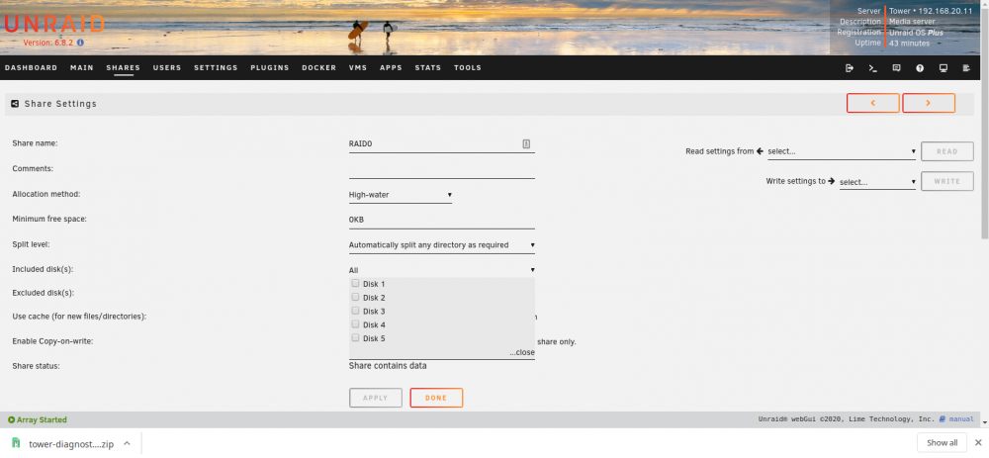The height and width of the screenshot is (458, 989).
Task: Open the Users menu
Action: (x=167, y=68)
